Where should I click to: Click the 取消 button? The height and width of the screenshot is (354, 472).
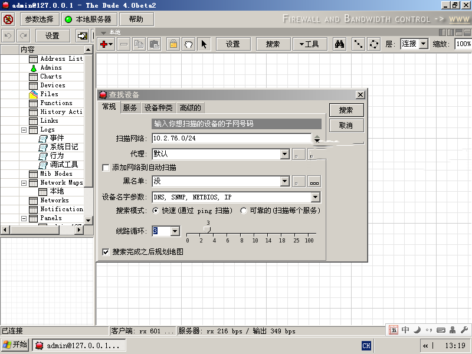346,126
